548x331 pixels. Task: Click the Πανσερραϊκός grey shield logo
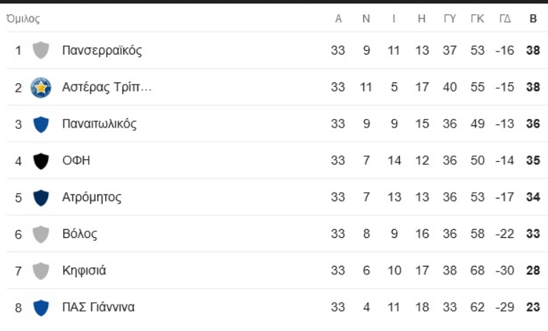tap(41, 50)
